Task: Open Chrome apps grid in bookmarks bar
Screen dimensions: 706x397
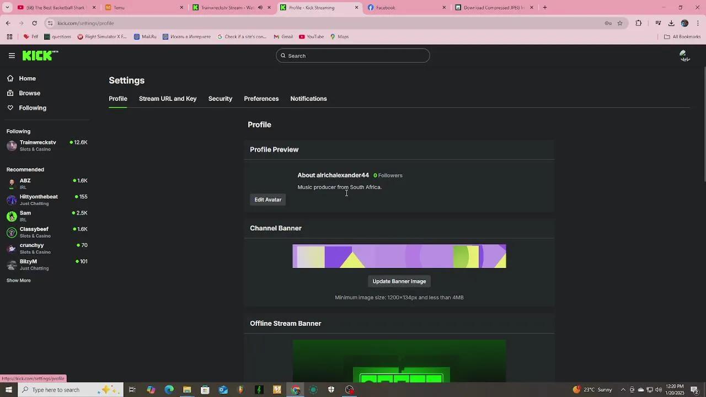Action: point(9,37)
